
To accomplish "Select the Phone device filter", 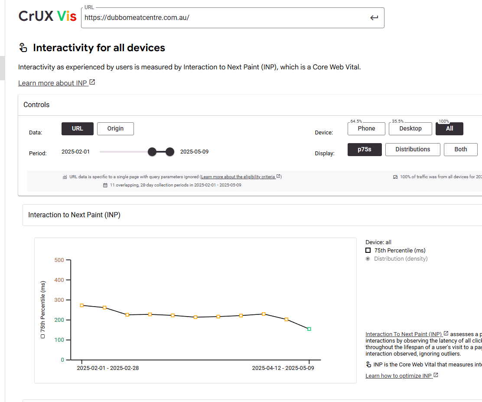I will coord(366,129).
